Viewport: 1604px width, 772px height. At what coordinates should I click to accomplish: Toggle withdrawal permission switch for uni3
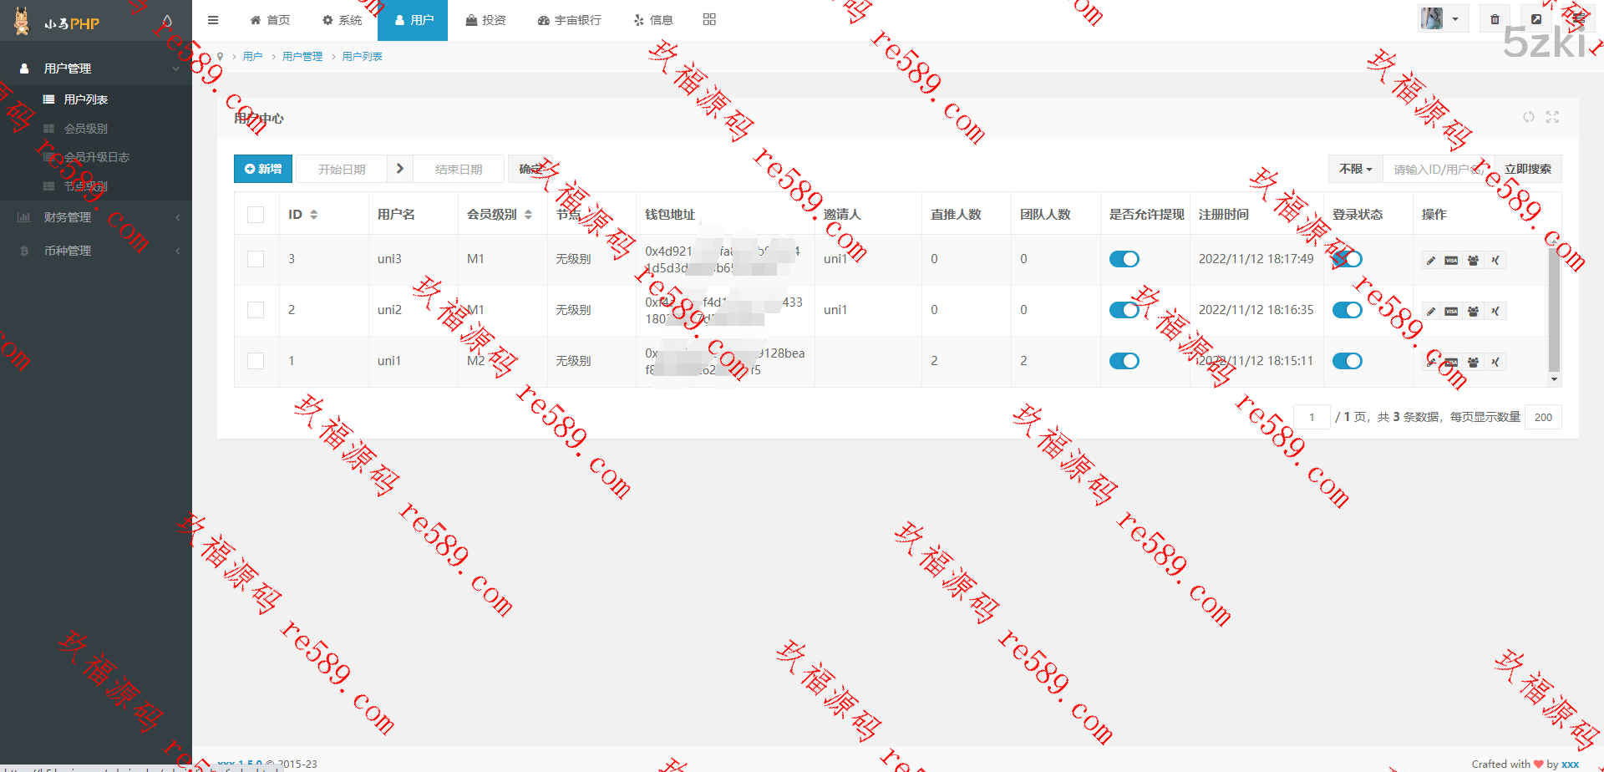pos(1124,259)
